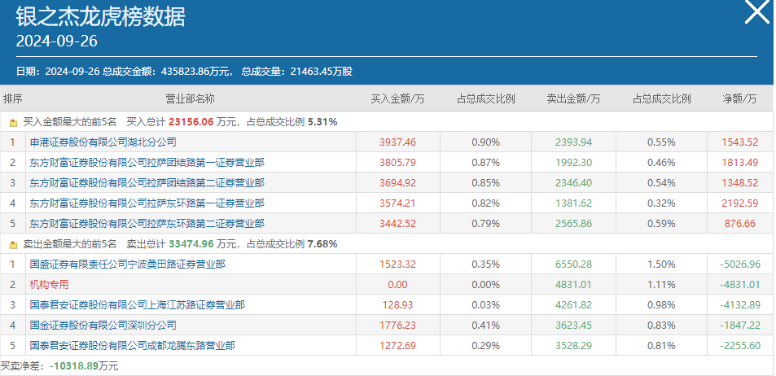Click the icon beside 买入金额最大的前5名
This screenshot has width=776, height=376.
(x=13, y=122)
